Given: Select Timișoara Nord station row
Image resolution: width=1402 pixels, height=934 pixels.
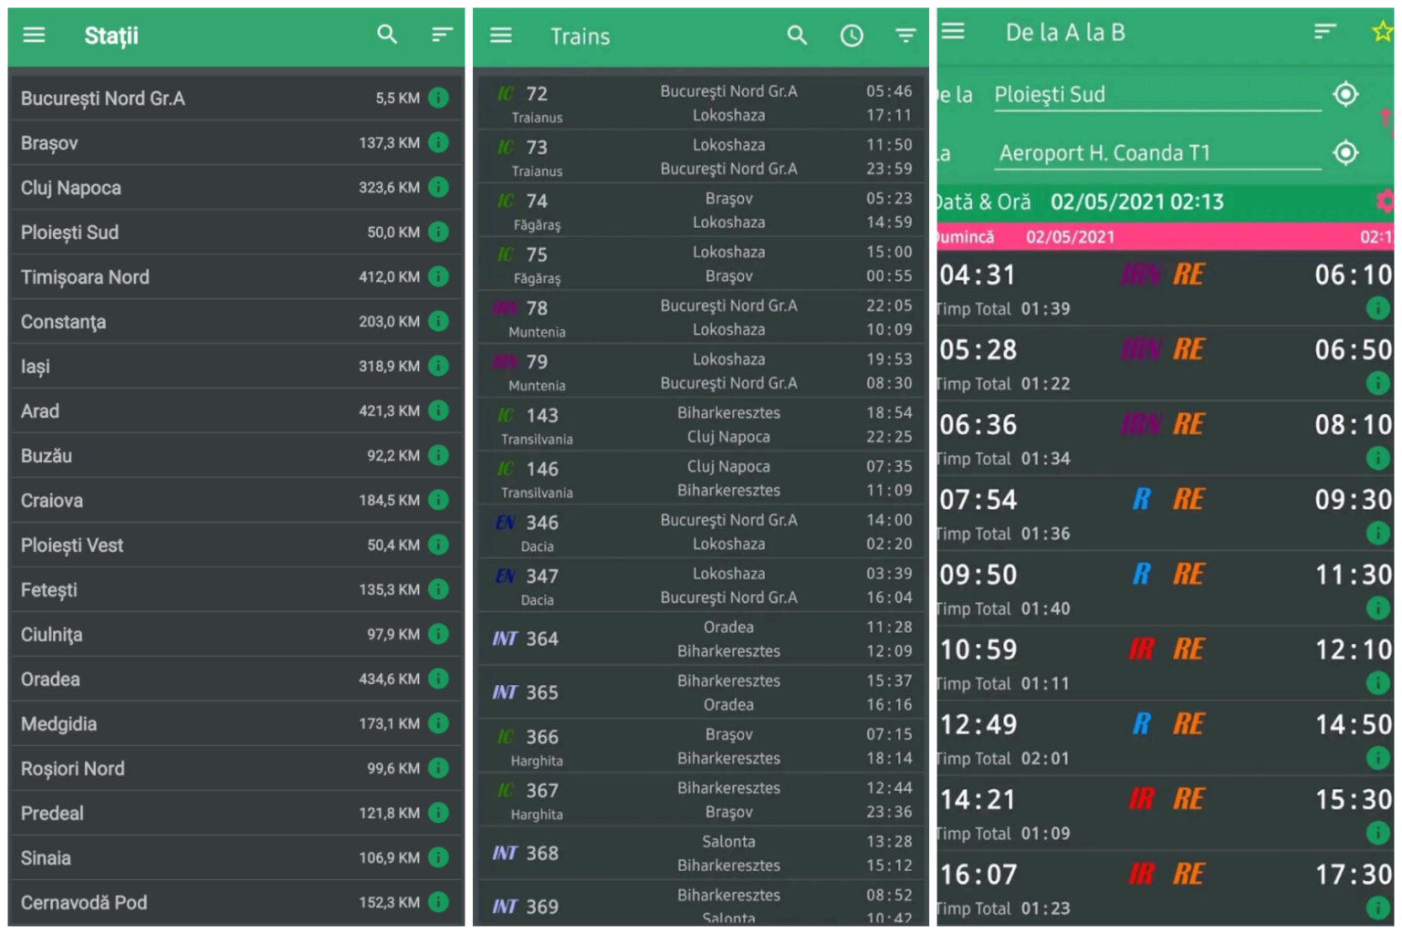Looking at the screenshot, I should click(x=219, y=276).
